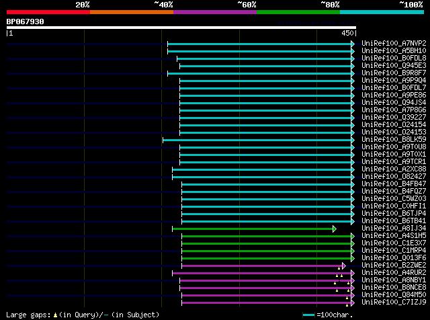Select the UniRef100_C1MRP4 label
The image size is (430, 320).
[394, 251]
